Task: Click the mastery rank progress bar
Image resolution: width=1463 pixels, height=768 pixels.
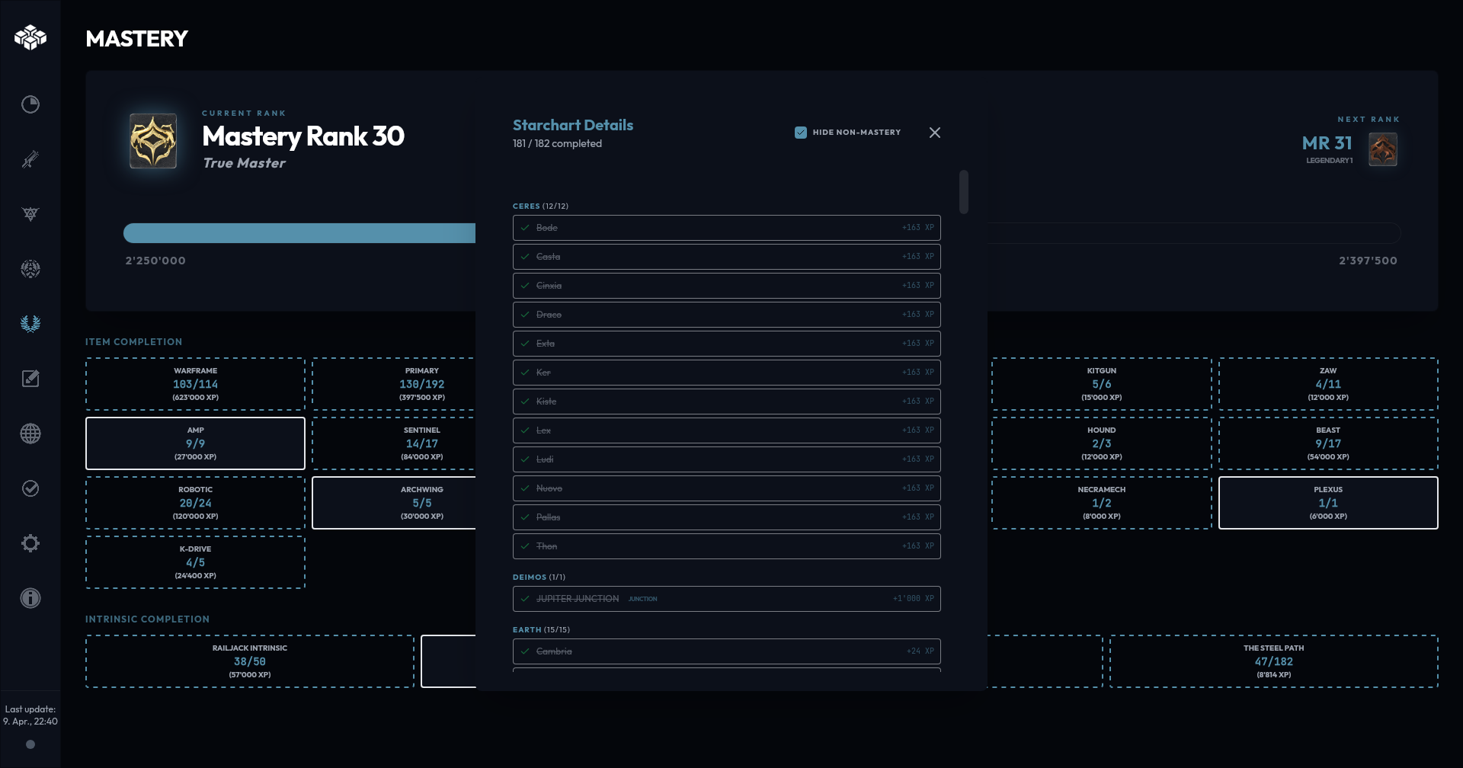Action: point(299,233)
